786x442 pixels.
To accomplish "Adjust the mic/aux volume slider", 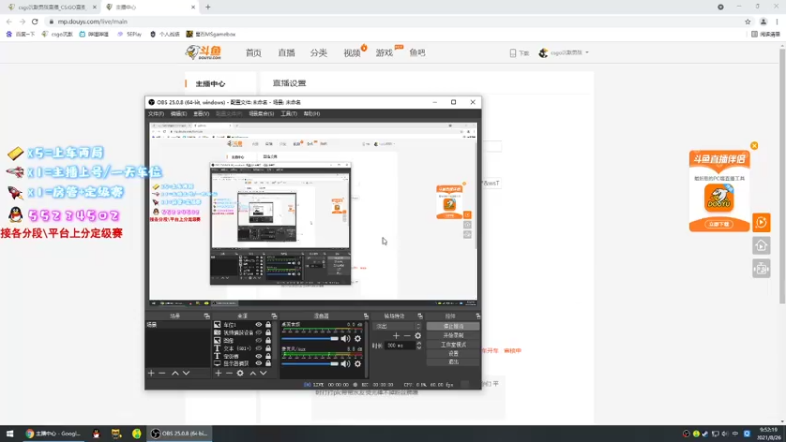I will click(310, 363).
